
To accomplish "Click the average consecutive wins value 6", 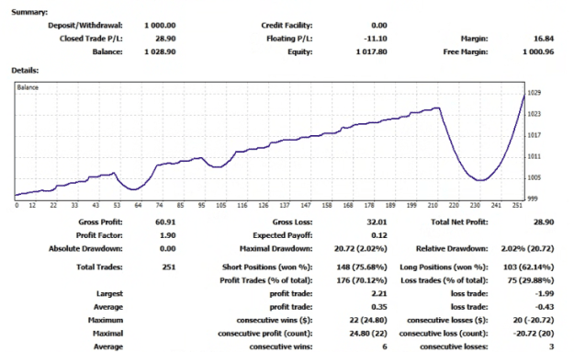I will (x=385, y=346).
